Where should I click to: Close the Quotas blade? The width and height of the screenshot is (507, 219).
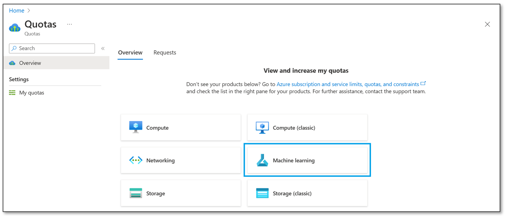487,24
